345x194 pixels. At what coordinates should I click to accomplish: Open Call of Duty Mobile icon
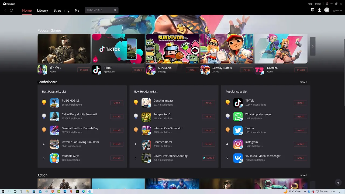[x=54, y=116]
